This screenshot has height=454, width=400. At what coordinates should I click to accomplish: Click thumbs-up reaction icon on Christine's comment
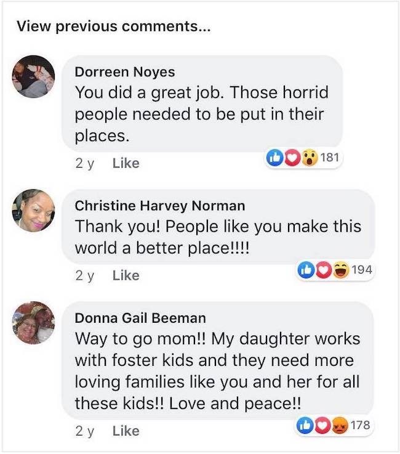click(305, 270)
